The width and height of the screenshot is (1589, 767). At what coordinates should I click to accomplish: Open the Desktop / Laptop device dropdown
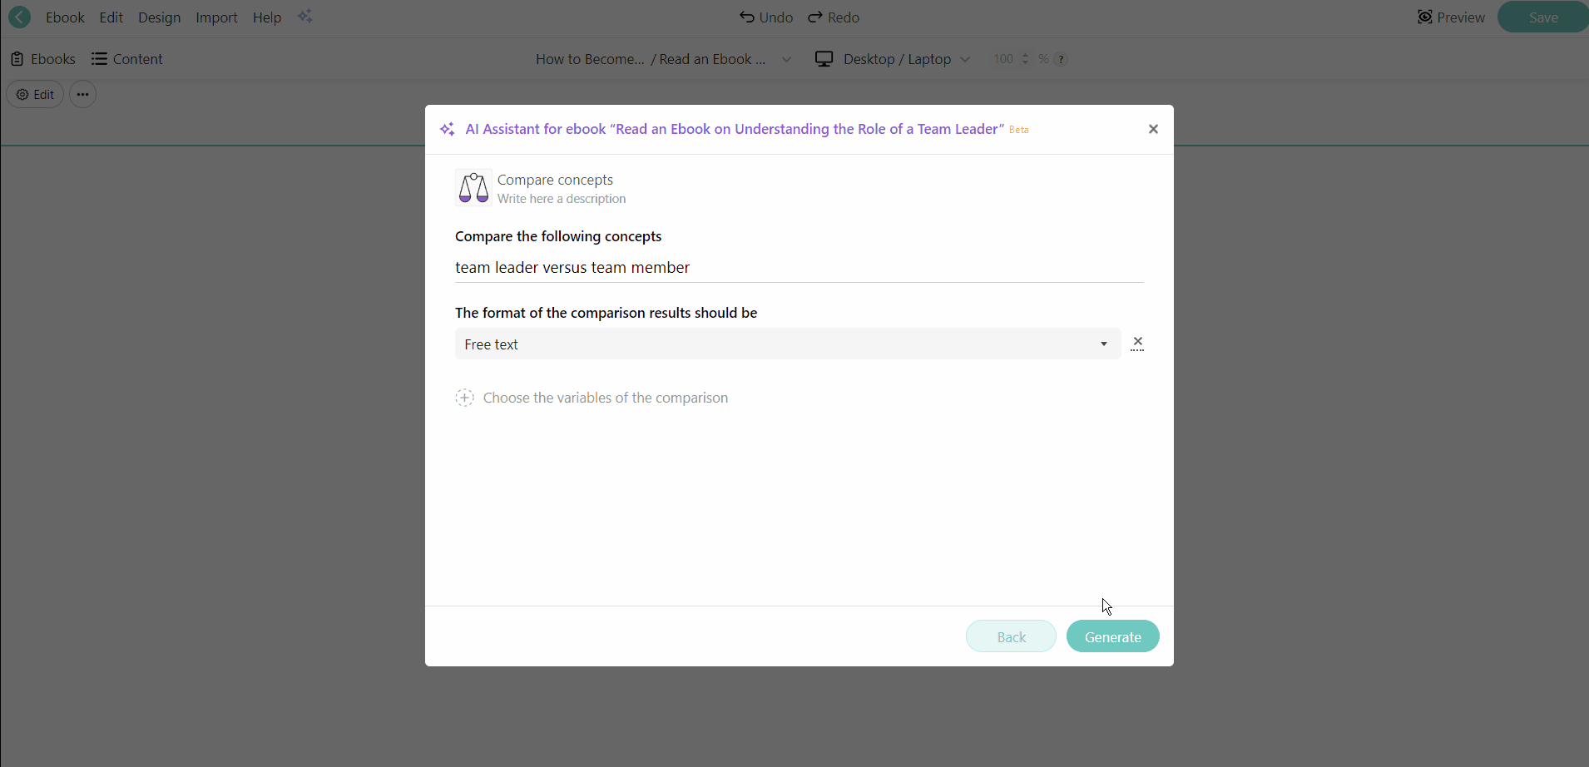click(x=893, y=59)
